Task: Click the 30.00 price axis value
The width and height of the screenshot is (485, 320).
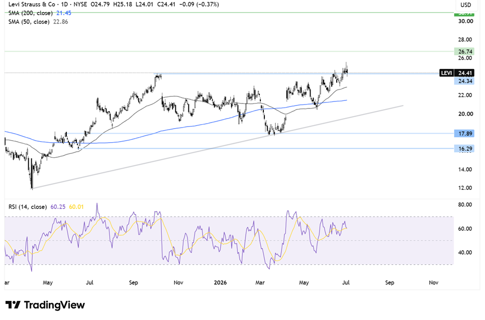Action: click(x=465, y=21)
